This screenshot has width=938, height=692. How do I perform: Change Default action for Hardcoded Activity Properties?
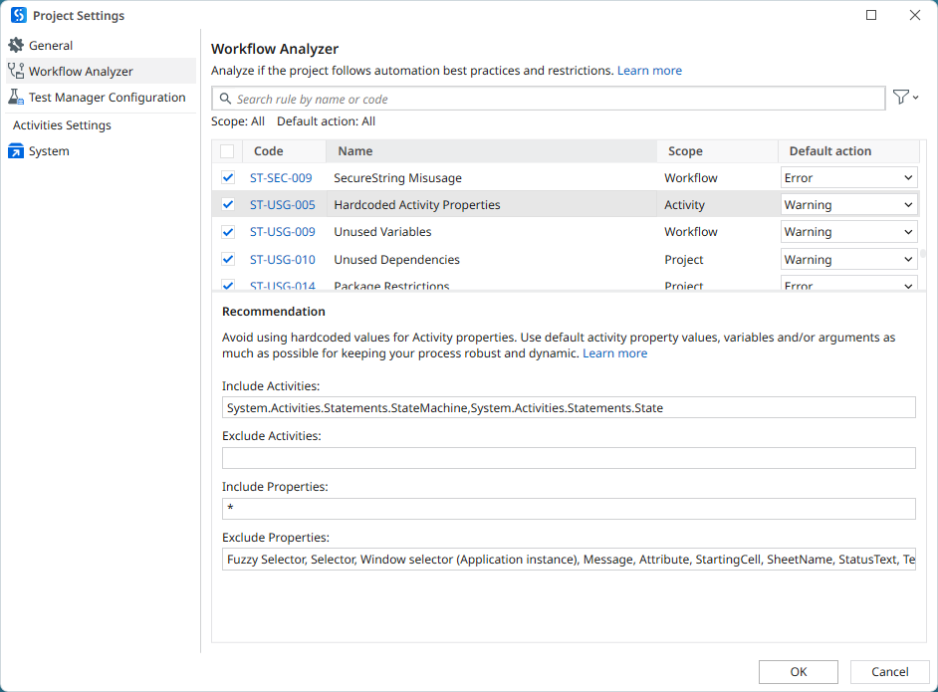(848, 205)
